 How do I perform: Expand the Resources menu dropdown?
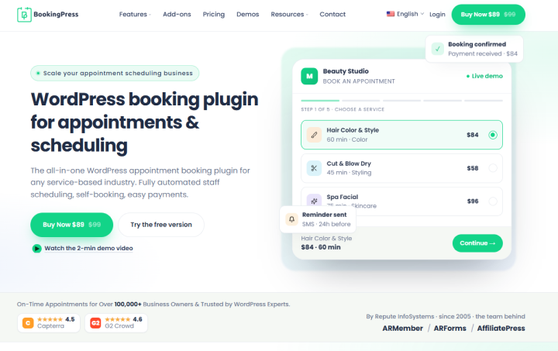click(289, 14)
